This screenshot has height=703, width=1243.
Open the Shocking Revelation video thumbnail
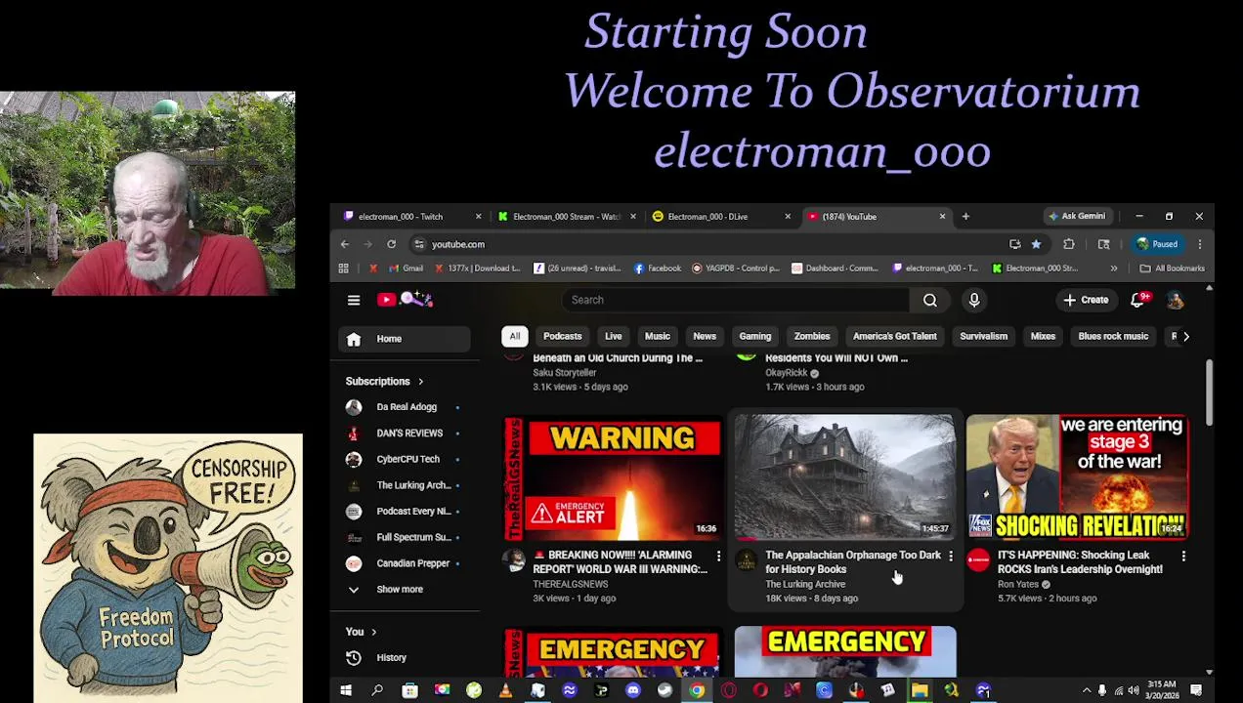click(x=1078, y=478)
